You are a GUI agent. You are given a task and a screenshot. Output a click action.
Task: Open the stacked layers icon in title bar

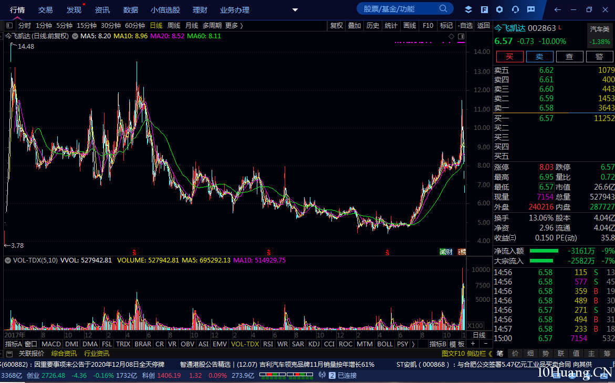(468, 10)
